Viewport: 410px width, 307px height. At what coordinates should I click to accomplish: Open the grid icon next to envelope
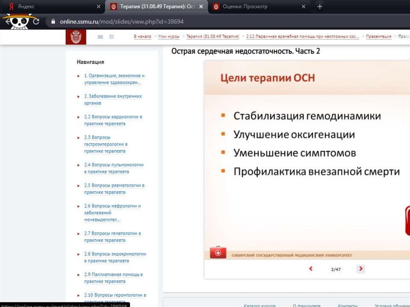coord(111,36)
